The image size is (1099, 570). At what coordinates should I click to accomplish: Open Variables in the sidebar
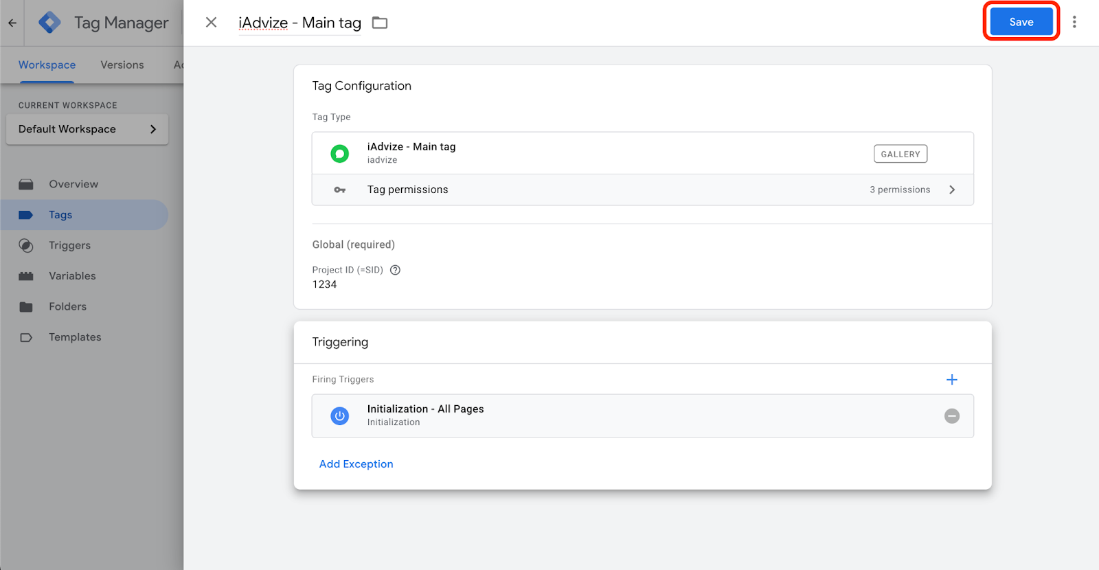[x=72, y=276]
